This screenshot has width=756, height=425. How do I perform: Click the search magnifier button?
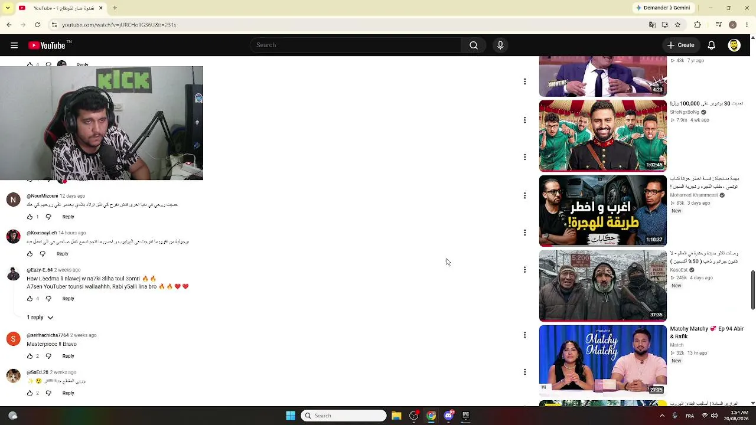(474, 45)
